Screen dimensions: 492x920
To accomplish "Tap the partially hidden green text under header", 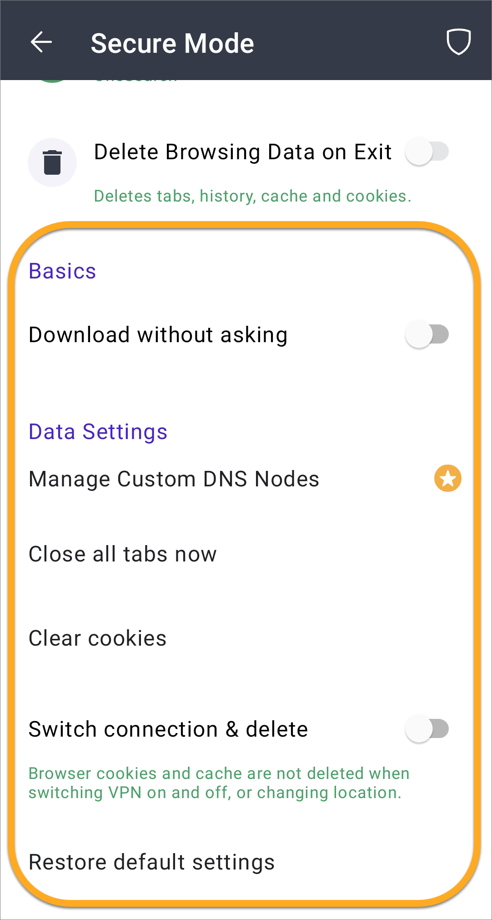I will point(136,81).
